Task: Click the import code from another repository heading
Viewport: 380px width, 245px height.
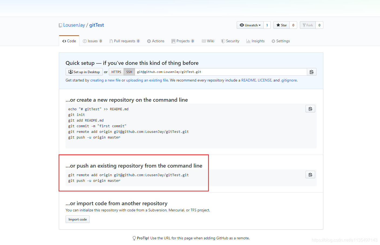Action: [x=116, y=203]
